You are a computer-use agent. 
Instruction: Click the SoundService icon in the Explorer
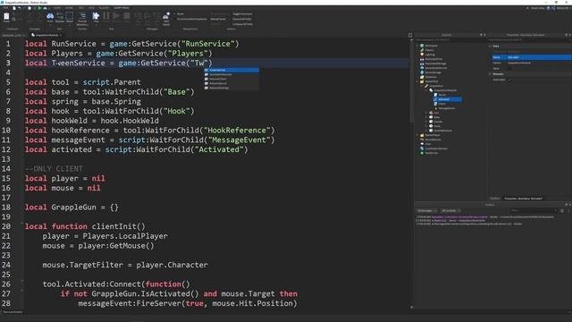(422, 140)
